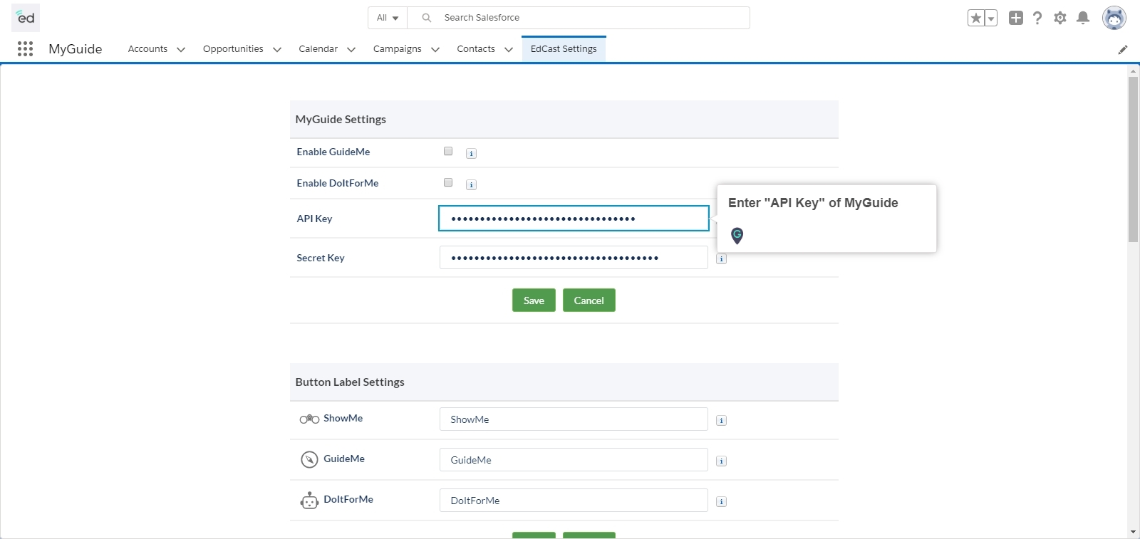Viewport: 1140px width, 539px height.
Task: Focus the Search Salesforce field
Action: (x=579, y=18)
